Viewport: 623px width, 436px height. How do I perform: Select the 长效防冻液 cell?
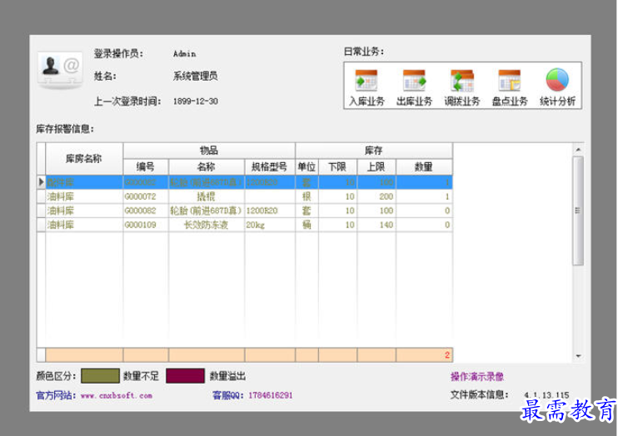pyautogui.click(x=207, y=225)
